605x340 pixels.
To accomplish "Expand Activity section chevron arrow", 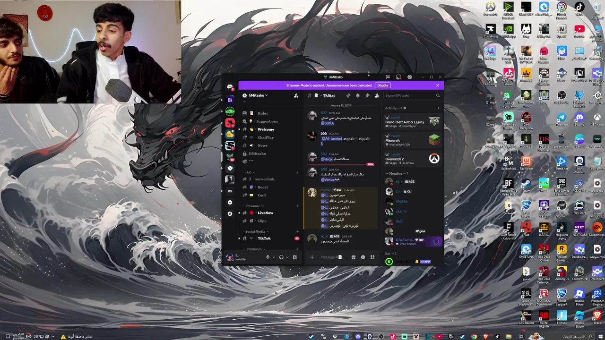I will click(x=438, y=108).
